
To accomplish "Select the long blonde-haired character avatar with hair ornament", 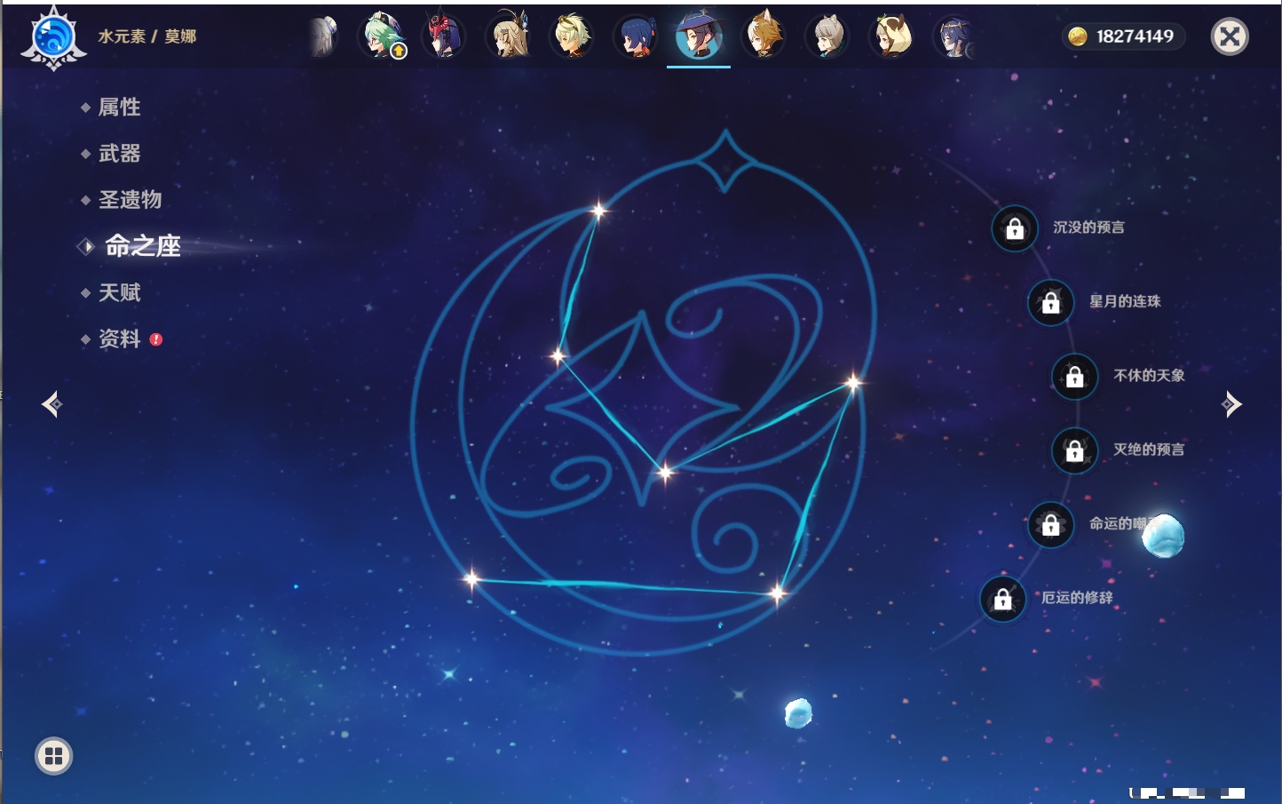I will (509, 36).
